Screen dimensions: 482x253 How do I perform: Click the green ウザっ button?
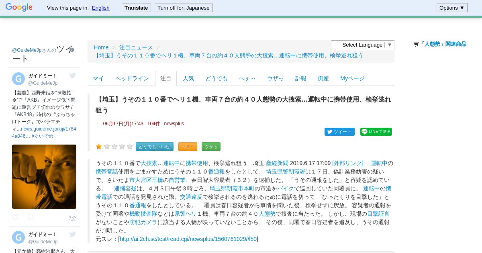(x=211, y=147)
